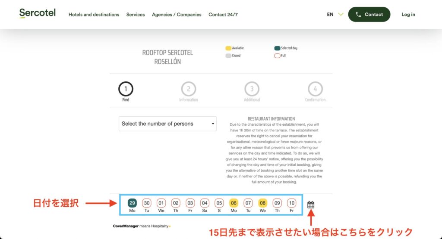
Task: Open Select the number of persons dropdown
Action: coord(167,124)
